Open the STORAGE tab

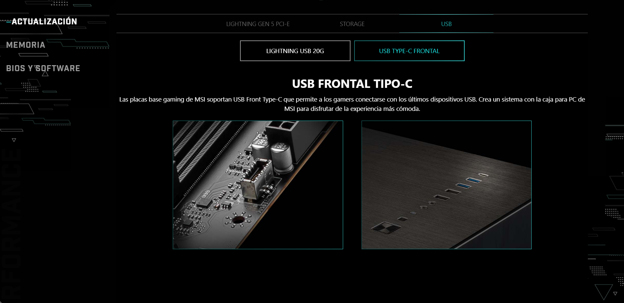352,24
